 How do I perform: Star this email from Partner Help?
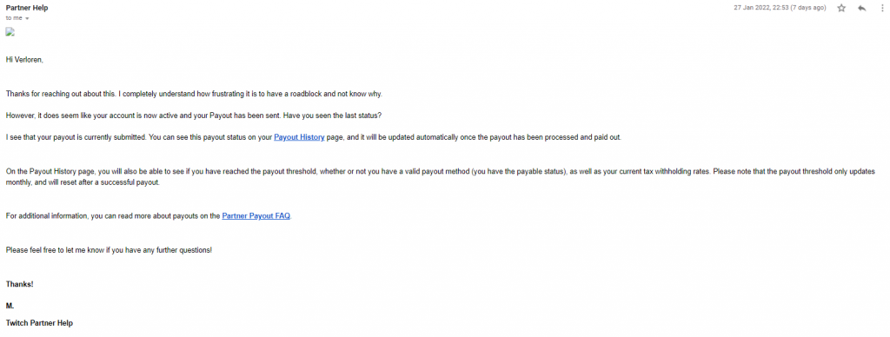[x=841, y=8]
